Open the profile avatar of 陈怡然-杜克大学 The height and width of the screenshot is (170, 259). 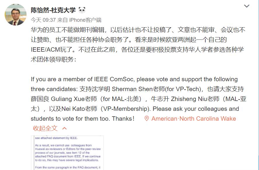pos(15,15)
